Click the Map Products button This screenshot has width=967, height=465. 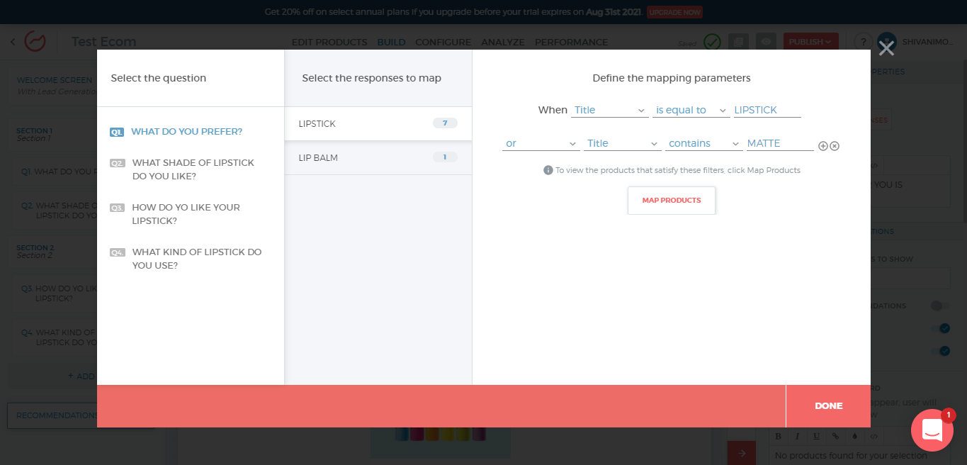[672, 201]
